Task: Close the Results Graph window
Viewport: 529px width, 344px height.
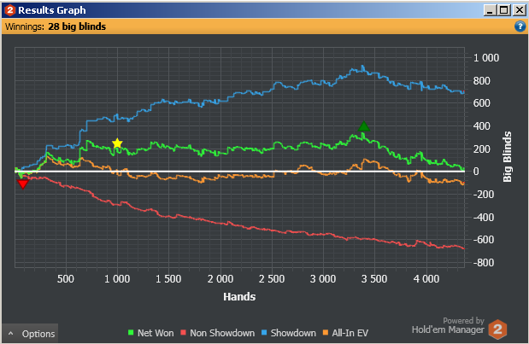Action: point(519,10)
